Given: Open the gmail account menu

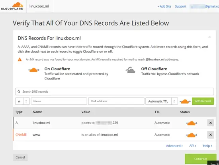Looking at the screenshot, I should pyautogui.click(x=204, y=6).
